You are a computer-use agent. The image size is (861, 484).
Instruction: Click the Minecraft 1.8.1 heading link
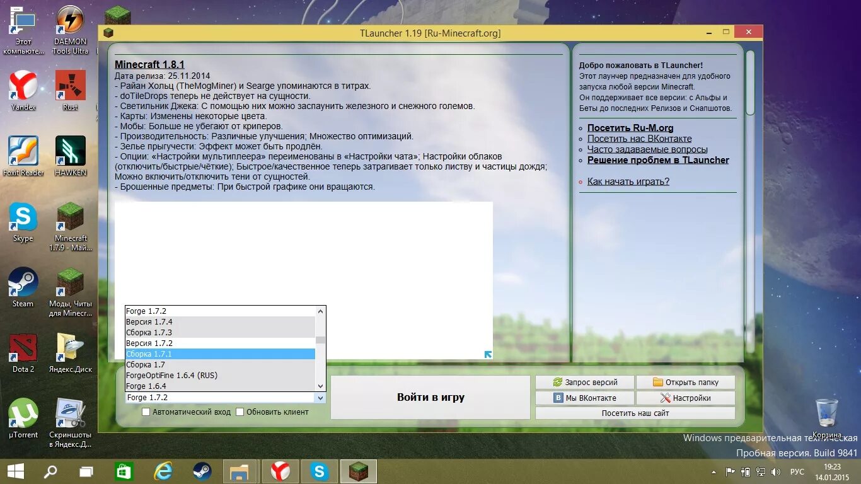coord(149,65)
